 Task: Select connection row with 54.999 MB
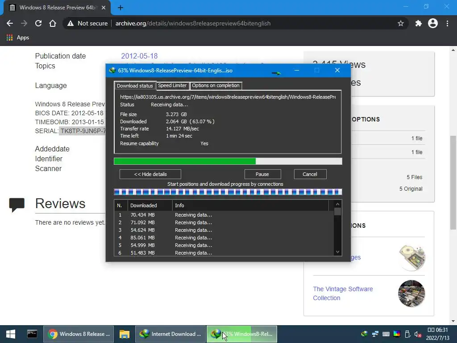click(224, 245)
